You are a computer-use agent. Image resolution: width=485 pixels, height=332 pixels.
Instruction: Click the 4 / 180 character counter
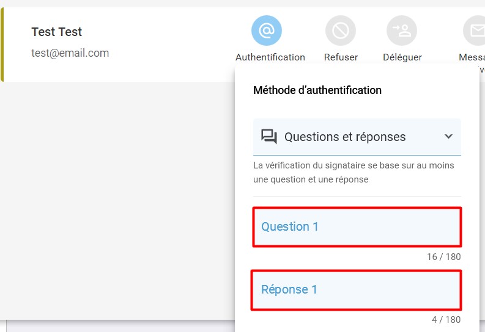446,320
